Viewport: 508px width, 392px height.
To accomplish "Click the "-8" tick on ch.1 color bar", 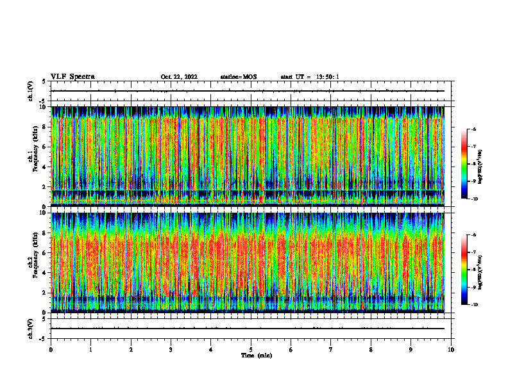I will point(473,164).
